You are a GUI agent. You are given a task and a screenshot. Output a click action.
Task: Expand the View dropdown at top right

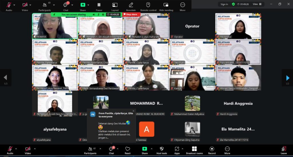click(x=257, y=4)
